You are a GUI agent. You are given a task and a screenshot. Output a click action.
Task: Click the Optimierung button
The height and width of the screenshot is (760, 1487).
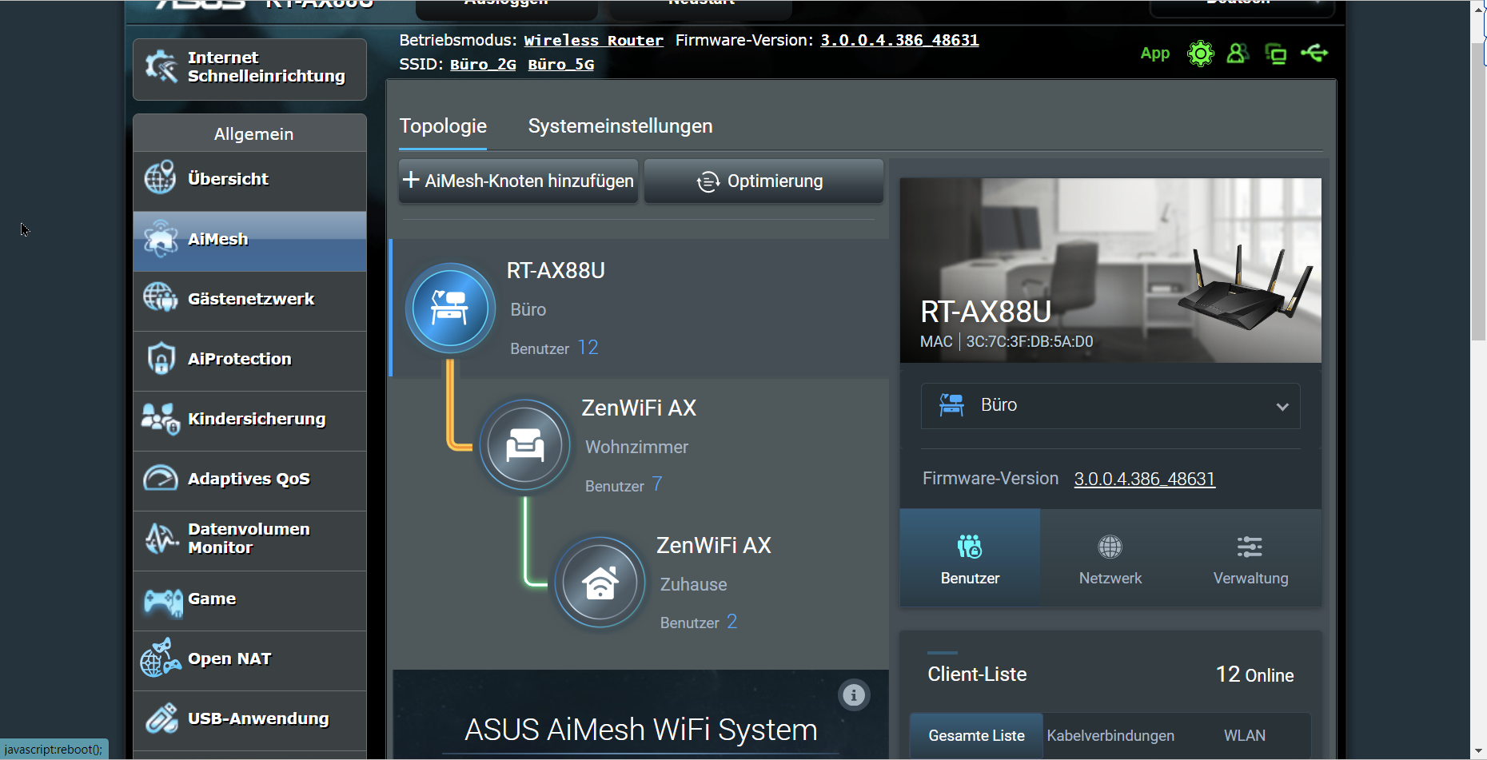click(763, 181)
